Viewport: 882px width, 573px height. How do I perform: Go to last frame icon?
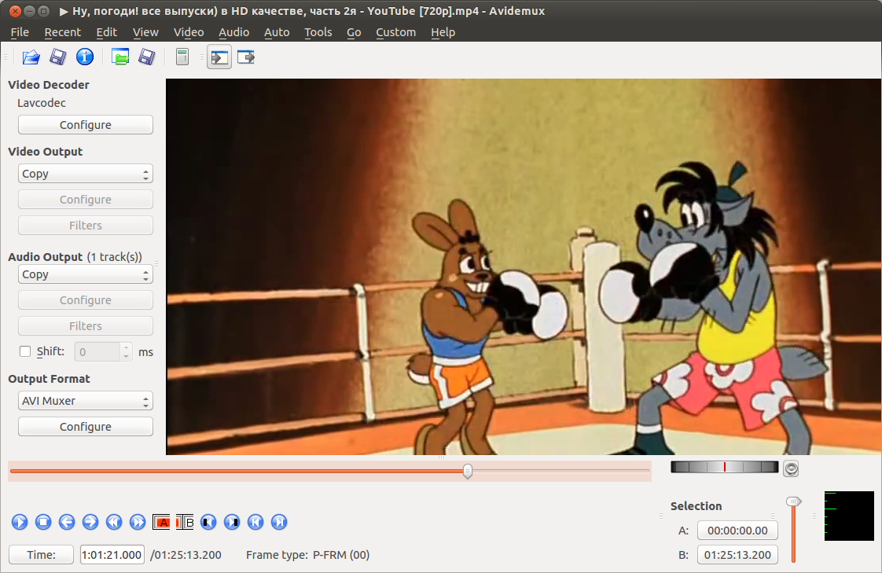(x=280, y=523)
